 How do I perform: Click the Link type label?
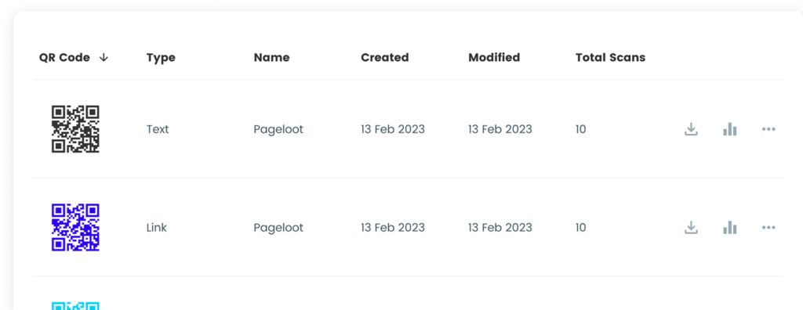(x=157, y=228)
